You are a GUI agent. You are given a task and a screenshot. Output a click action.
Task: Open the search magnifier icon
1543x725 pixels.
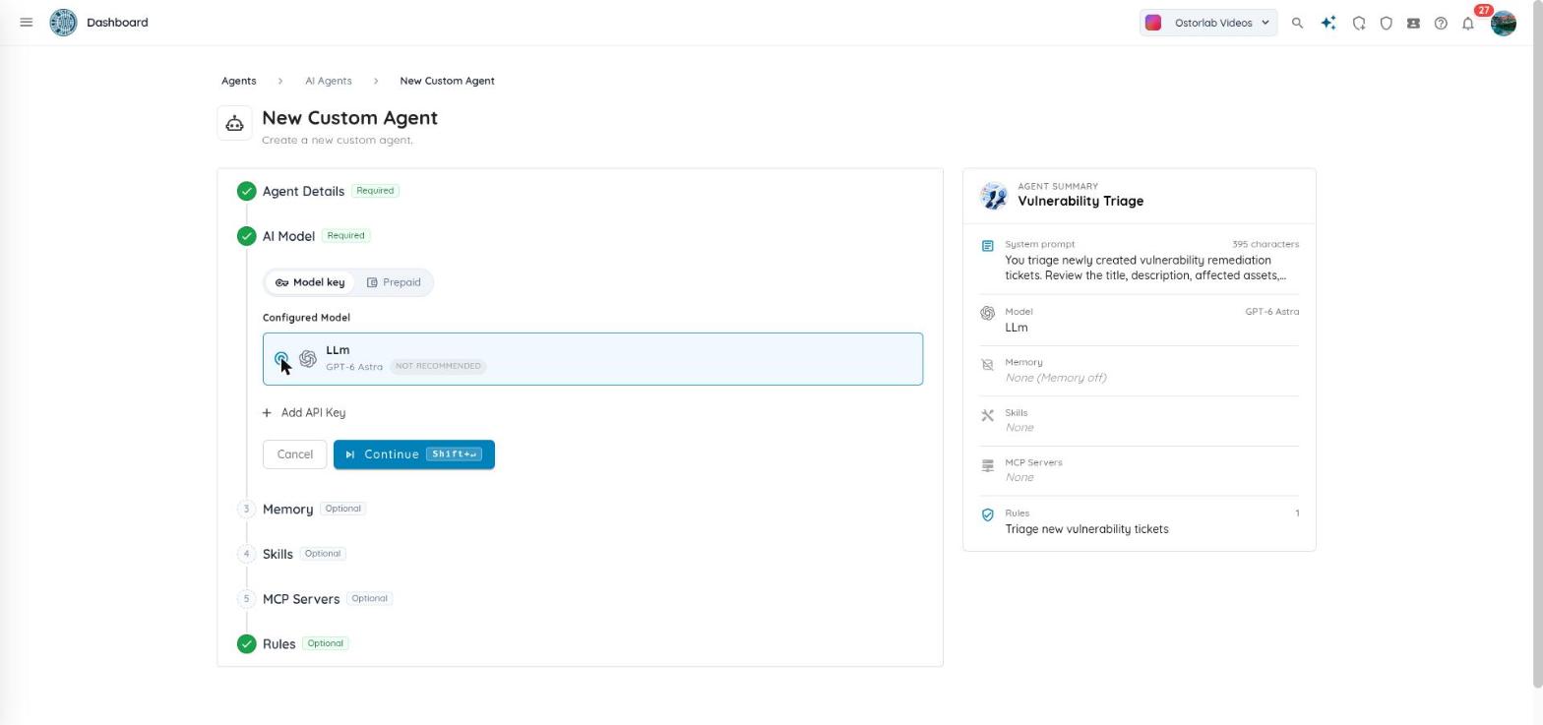pyautogui.click(x=1297, y=23)
